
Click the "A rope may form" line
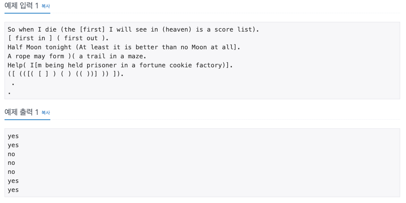click(x=77, y=56)
